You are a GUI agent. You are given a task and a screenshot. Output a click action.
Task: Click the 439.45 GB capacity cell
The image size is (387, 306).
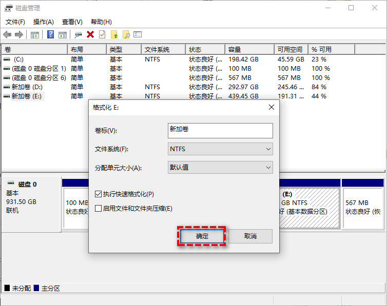tap(243, 96)
